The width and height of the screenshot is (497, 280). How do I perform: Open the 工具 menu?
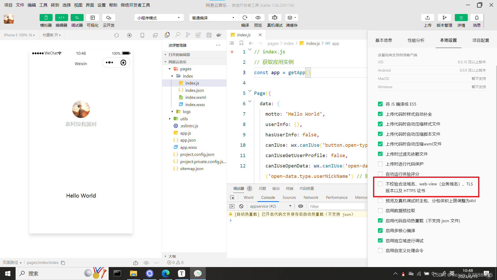pos(43,5)
